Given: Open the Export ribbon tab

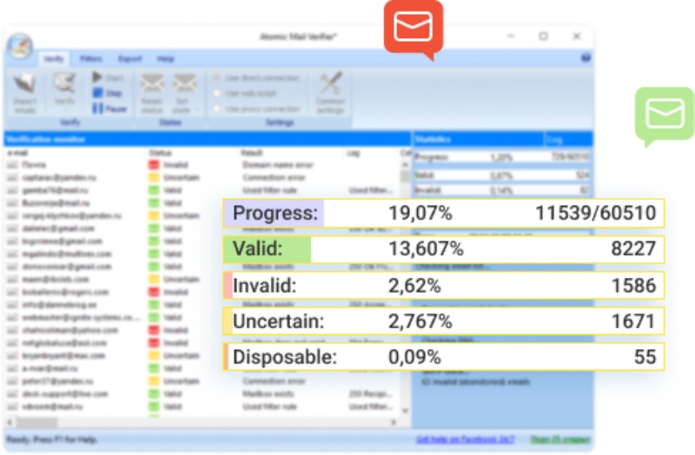Looking at the screenshot, I should [129, 59].
